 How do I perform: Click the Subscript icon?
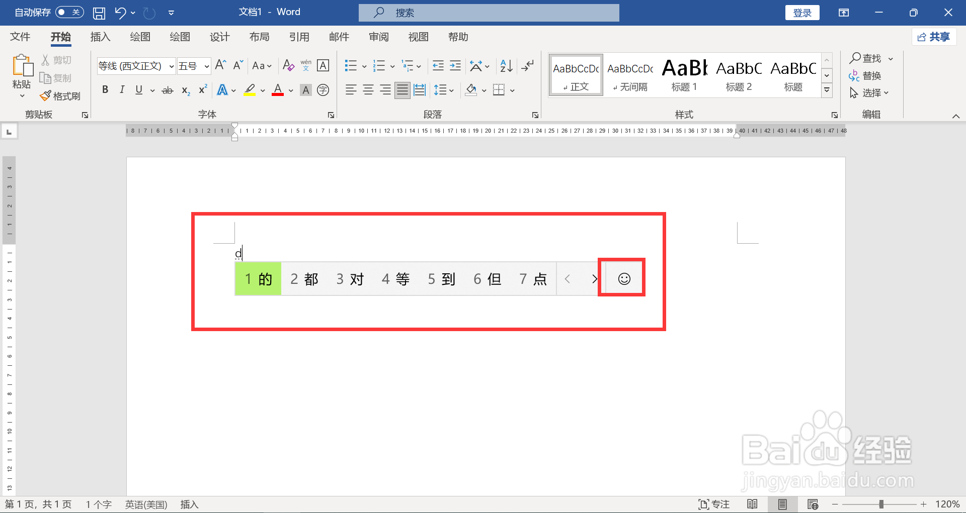click(186, 90)
